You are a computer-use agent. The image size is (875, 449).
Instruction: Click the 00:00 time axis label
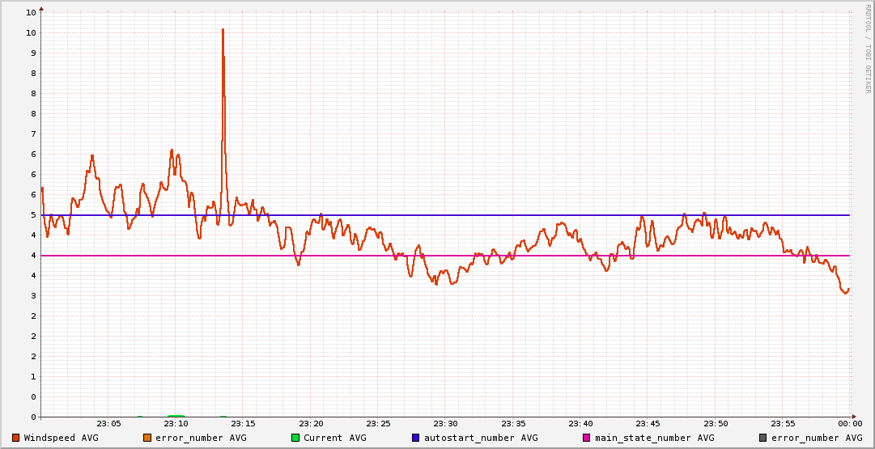pos(849,423)
